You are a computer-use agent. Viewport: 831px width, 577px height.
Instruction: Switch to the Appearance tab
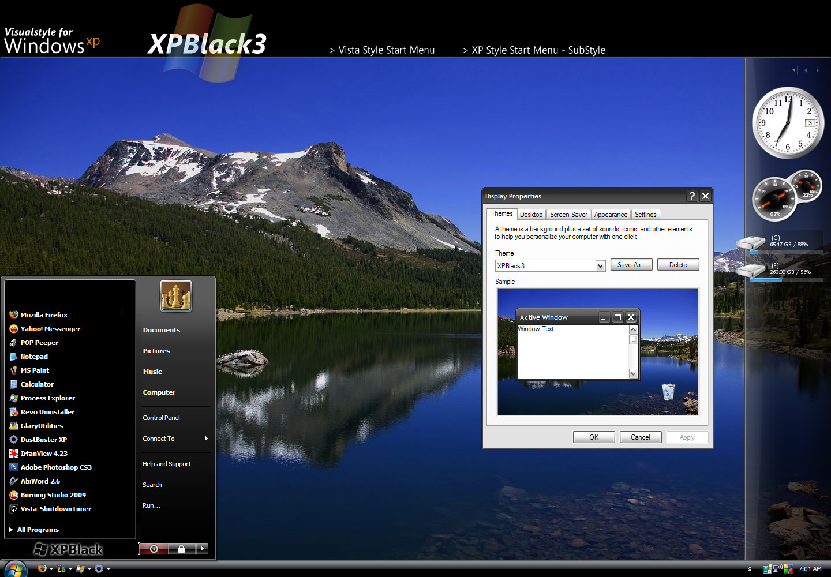pos(611,215)
